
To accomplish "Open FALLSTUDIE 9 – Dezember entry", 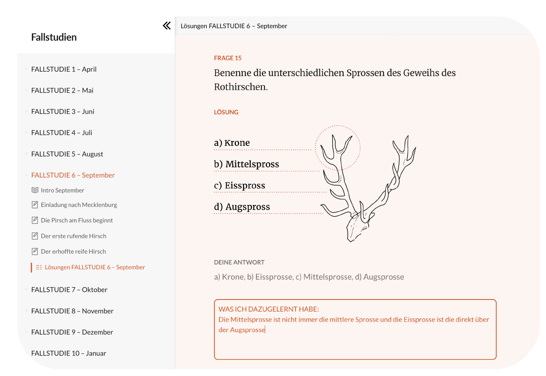I will tap(72, 332).
